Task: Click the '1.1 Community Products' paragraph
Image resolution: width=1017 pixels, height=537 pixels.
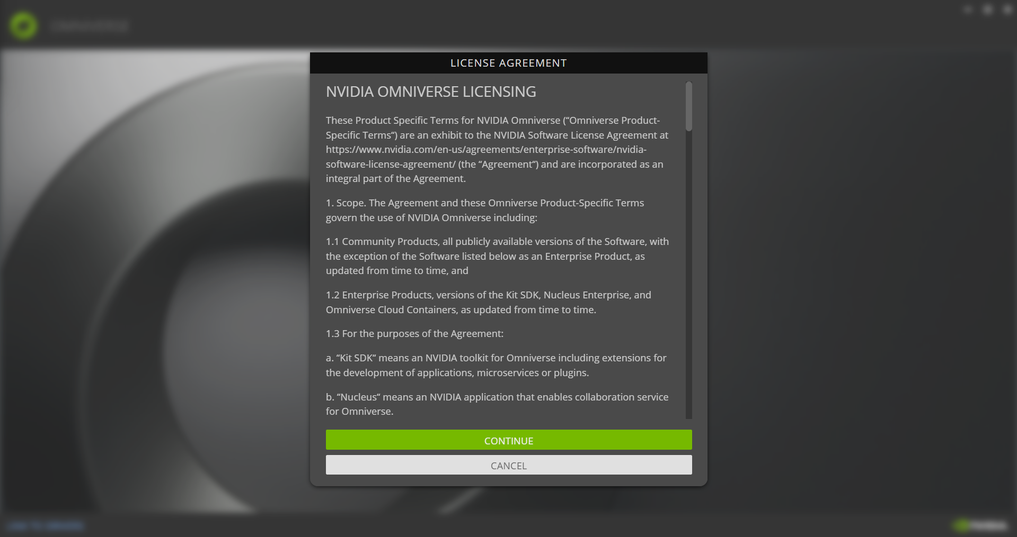Action: pyautogui.click(x=497, y=256)
